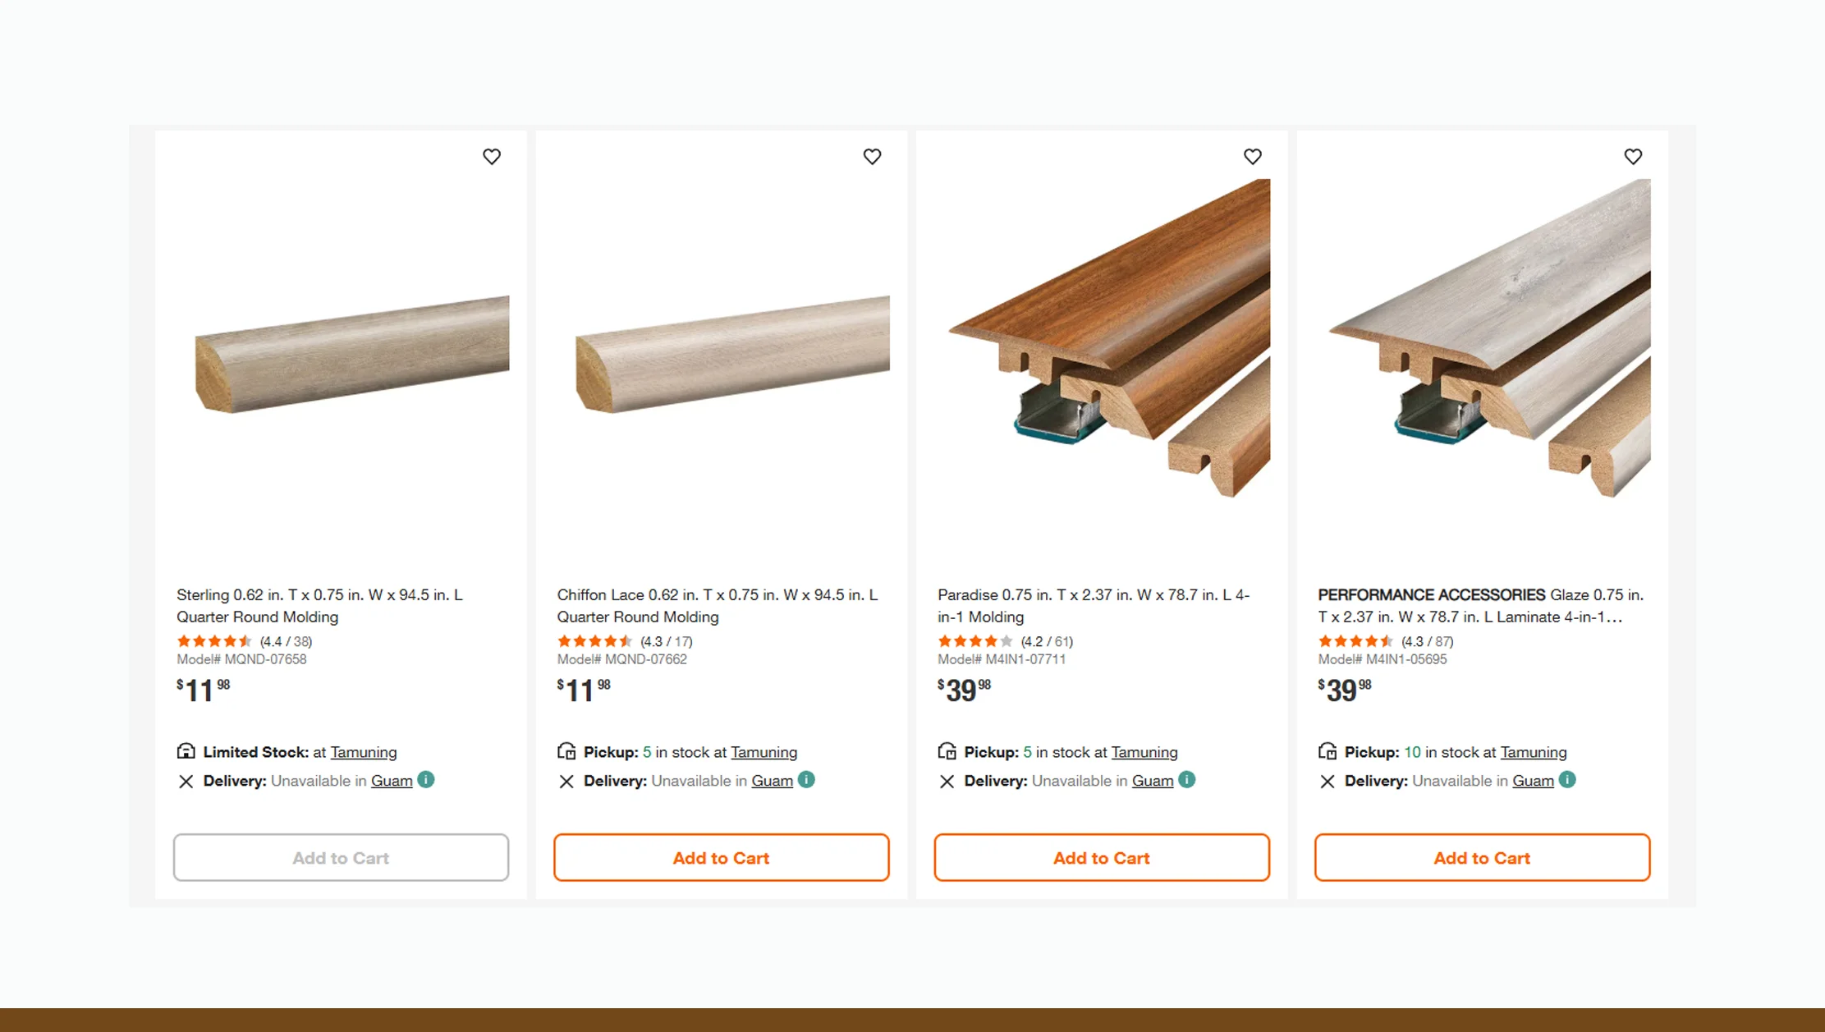The width and height of the screenshot is (1825, 1032).
Task: Click the info icon next to Sterling's Guam delivery
Action: pos(426,780)
